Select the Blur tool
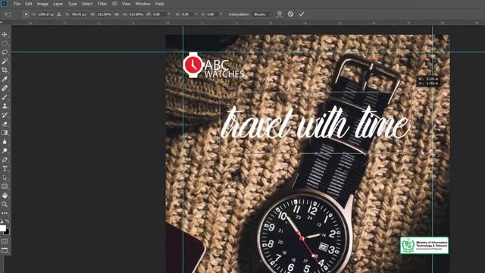The height and width of the screenshot is (273, 485). click(5, 142)
